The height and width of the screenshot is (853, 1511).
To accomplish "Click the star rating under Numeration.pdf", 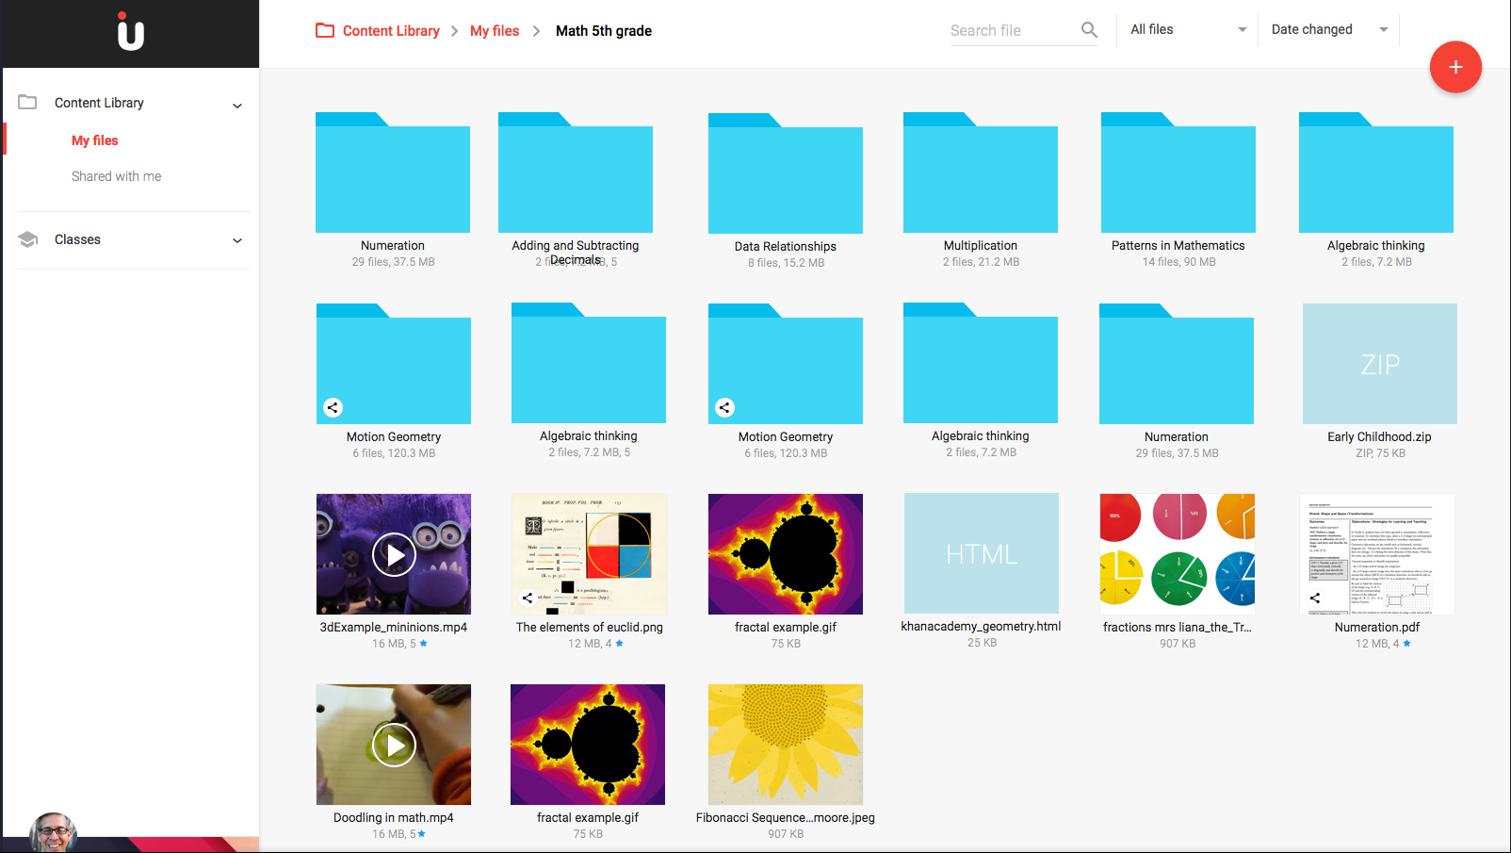I will [1406, 643].
